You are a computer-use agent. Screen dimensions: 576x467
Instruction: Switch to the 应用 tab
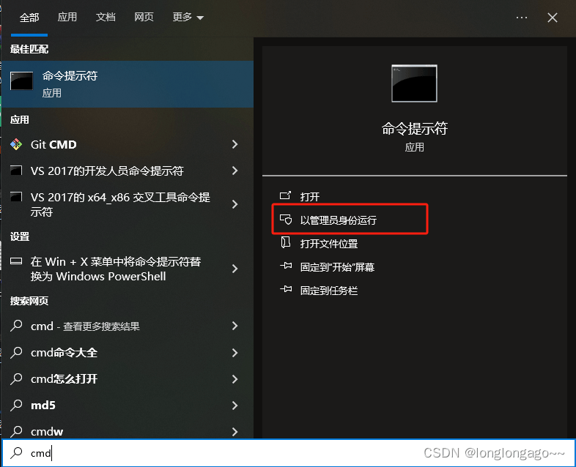[x=67, y=17]
